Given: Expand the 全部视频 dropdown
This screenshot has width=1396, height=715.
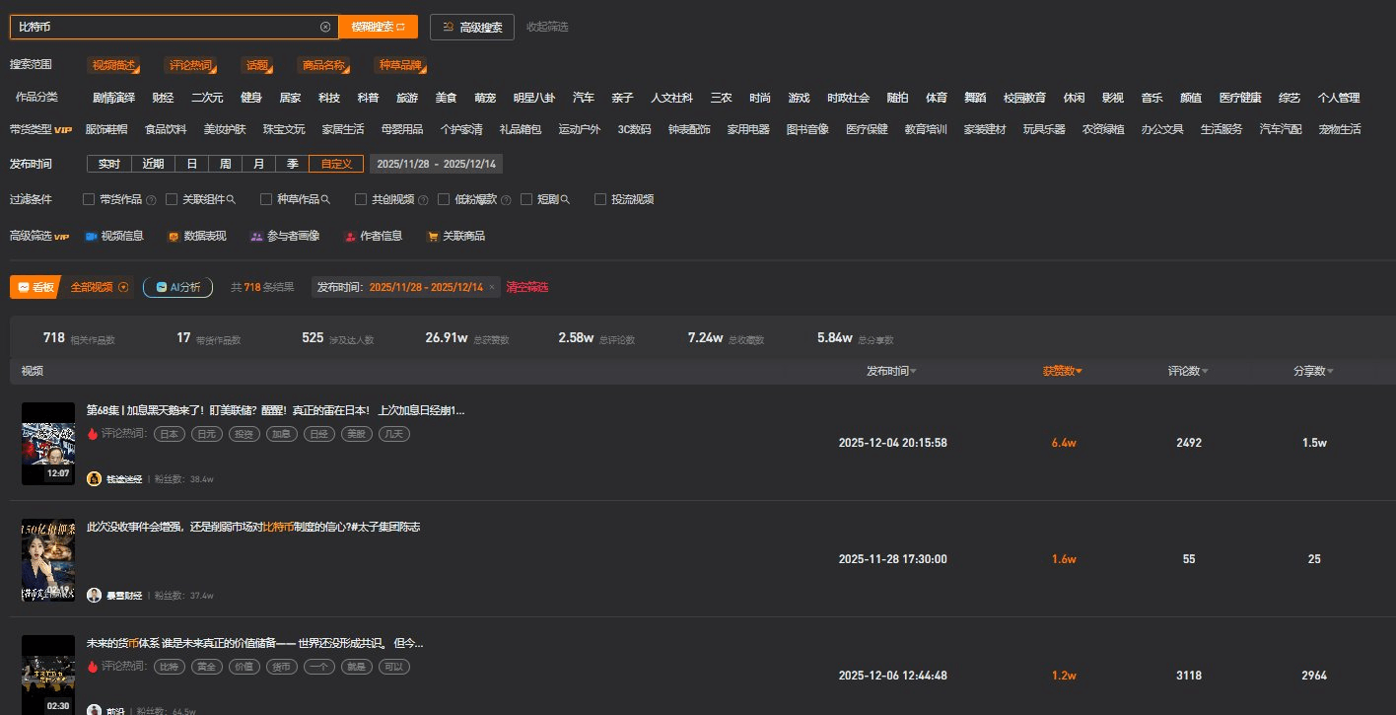Looking at the screenshot, I should pyautogui.click(x=123, y=287).
